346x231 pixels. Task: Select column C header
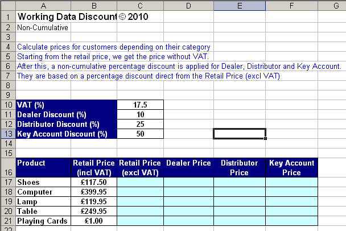coord(141,6)
